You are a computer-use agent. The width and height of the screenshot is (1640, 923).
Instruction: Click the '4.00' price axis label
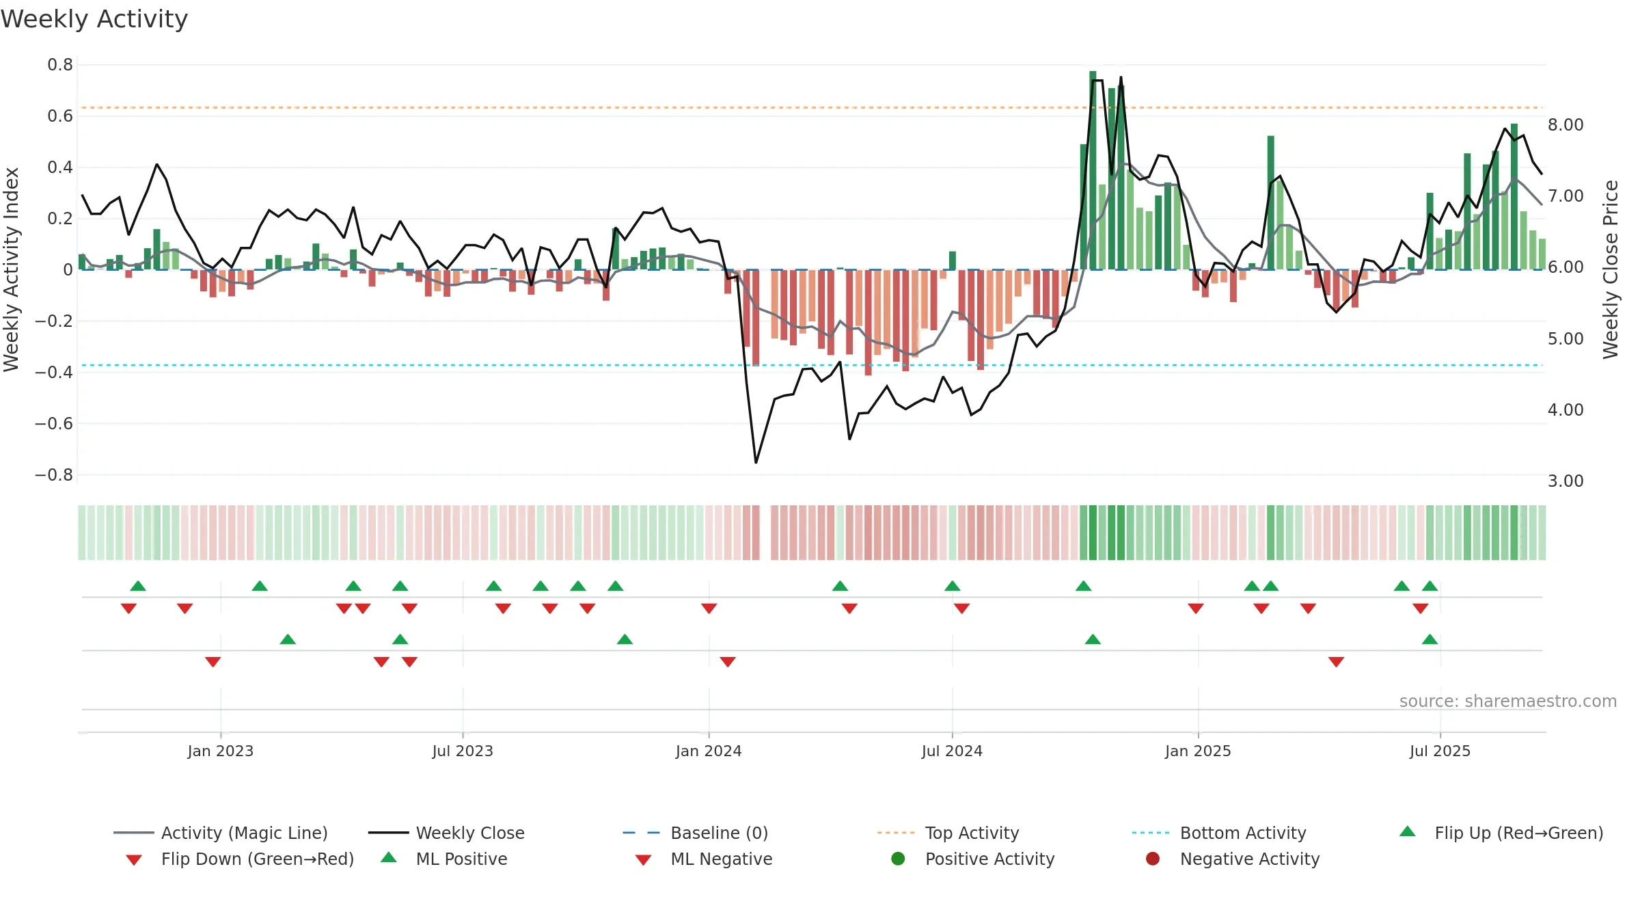coord(1566,410)
